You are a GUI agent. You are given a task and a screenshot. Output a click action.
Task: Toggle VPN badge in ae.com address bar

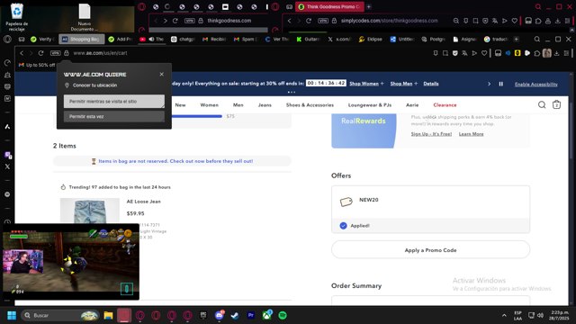point(55,53)
